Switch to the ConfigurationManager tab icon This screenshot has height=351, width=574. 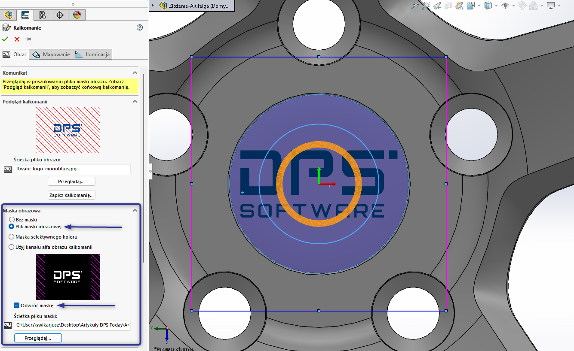(43, 15)
